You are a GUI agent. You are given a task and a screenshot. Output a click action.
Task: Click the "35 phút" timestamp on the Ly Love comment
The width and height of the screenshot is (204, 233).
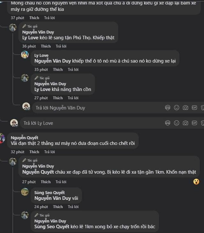point(41,70)
